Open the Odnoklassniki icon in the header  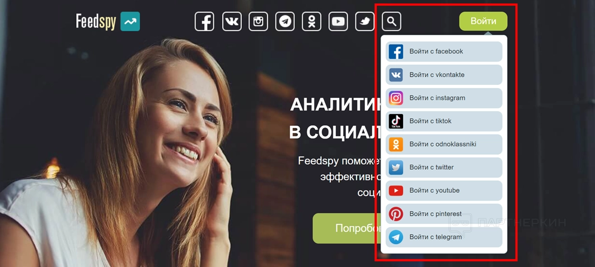312,22
